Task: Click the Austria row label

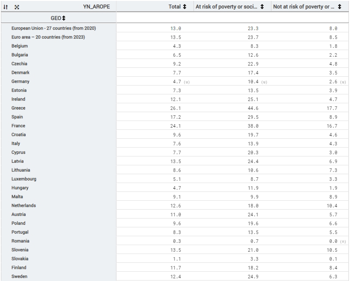Action: pos(19,215)
